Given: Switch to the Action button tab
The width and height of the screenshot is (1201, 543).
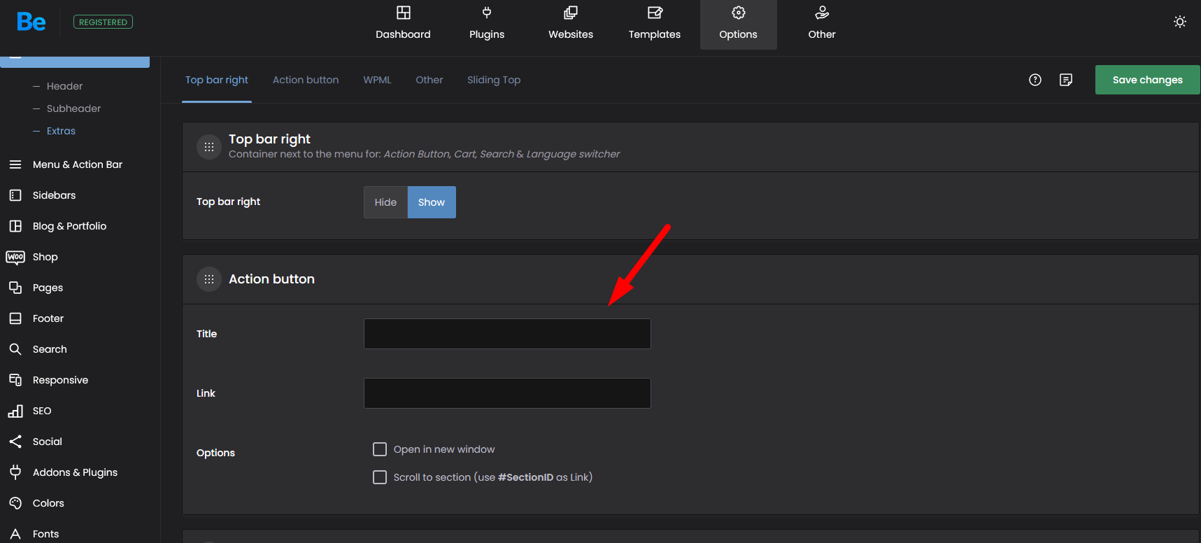Looking at the screenshot, I should point(306,80).
